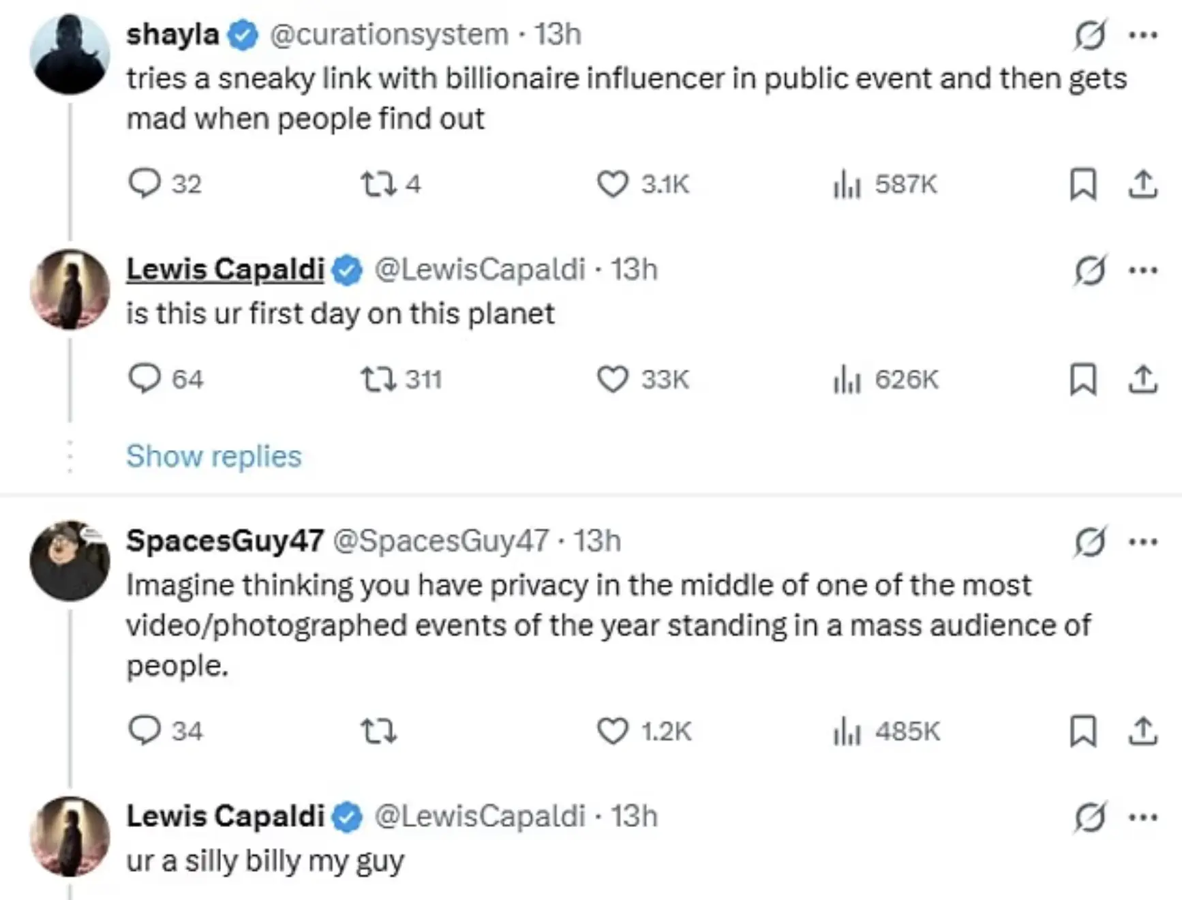Bookmark SpacesGuy47's privacy tweet
Screen dimensions: 1182x900
tap(1083, 731)
